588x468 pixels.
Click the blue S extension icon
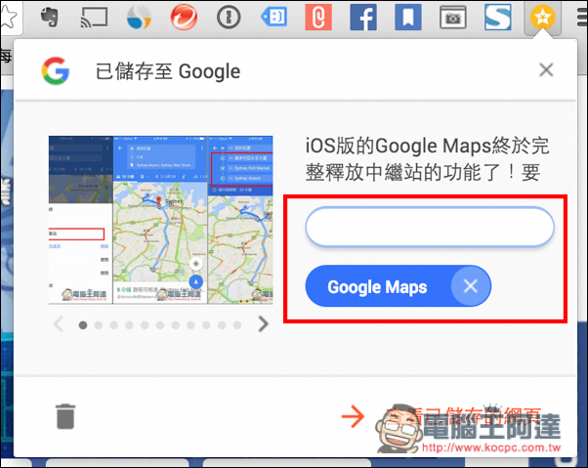[x=497, y=18]
